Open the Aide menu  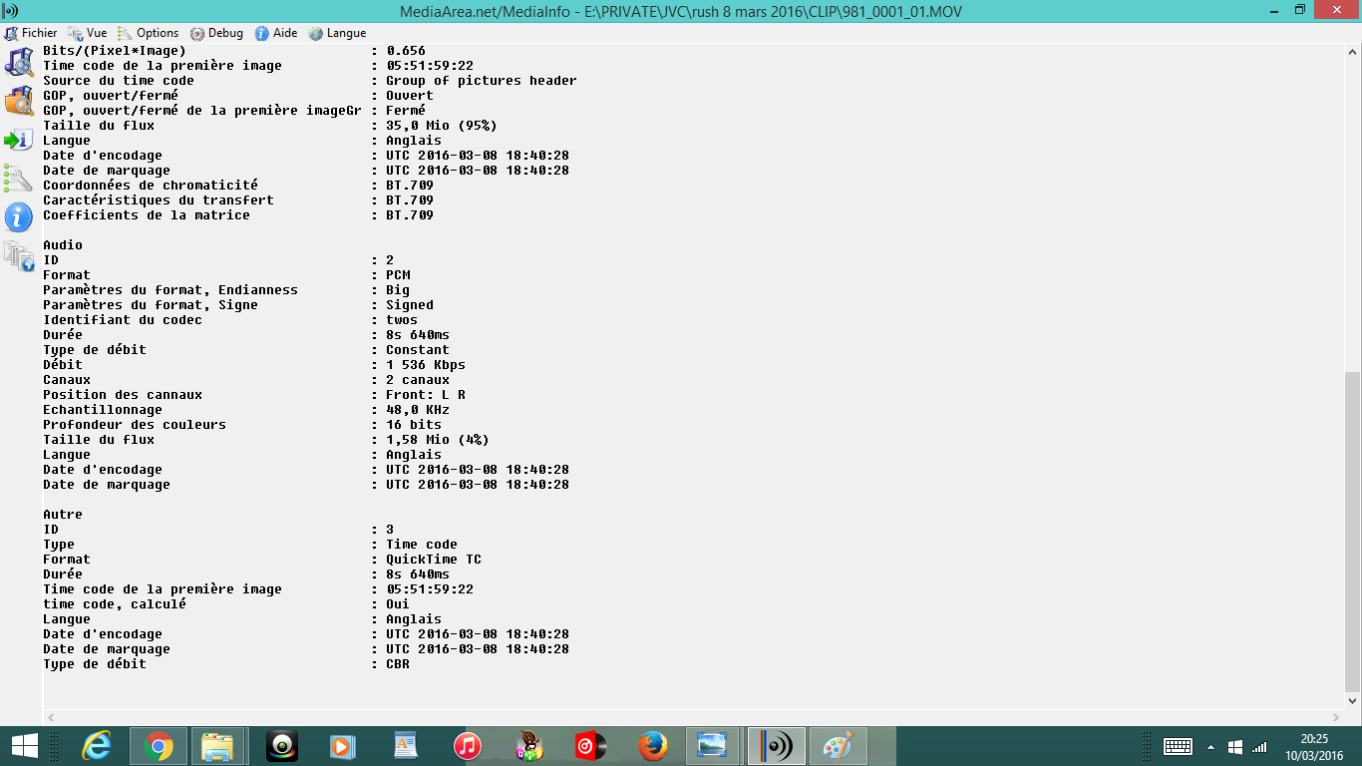[x=276, y=33]
